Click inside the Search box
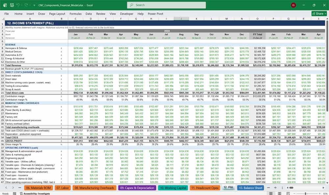This screenshot has width=329, height=195. coord(166,5)
